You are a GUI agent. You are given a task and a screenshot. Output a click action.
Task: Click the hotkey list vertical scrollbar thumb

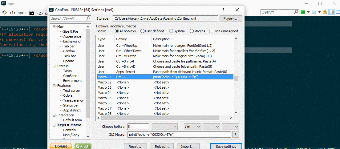pyautogui.click(x=236, y=79)
